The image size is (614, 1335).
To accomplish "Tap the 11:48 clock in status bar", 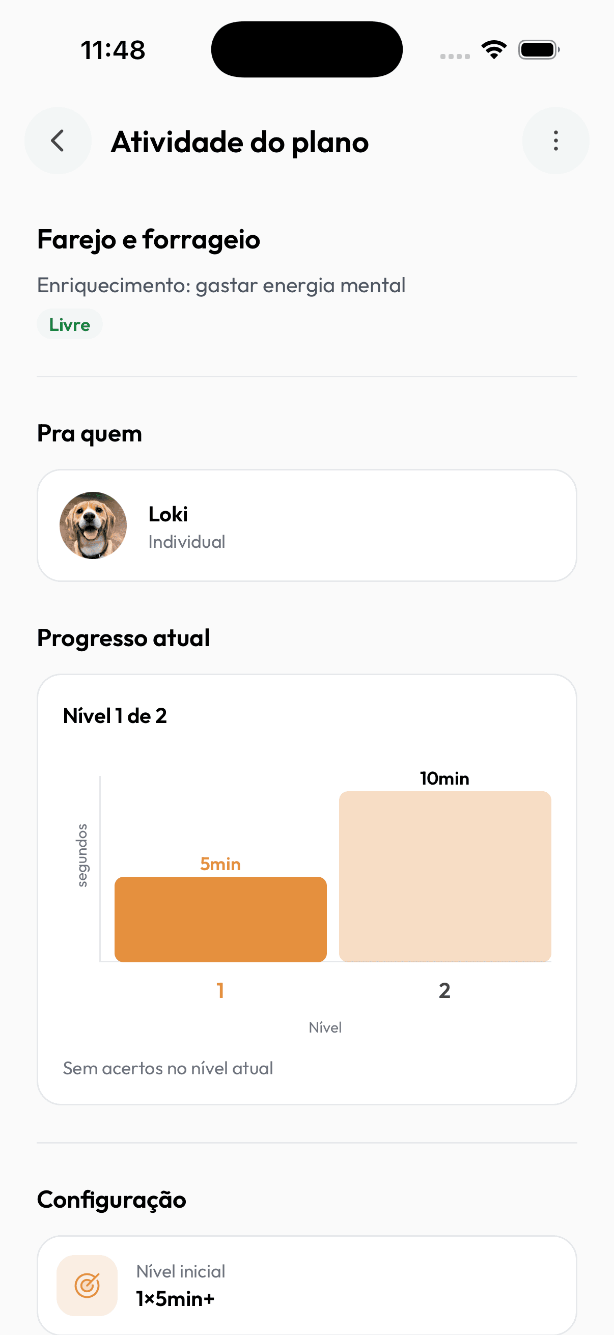I will [x=113, y=50].
